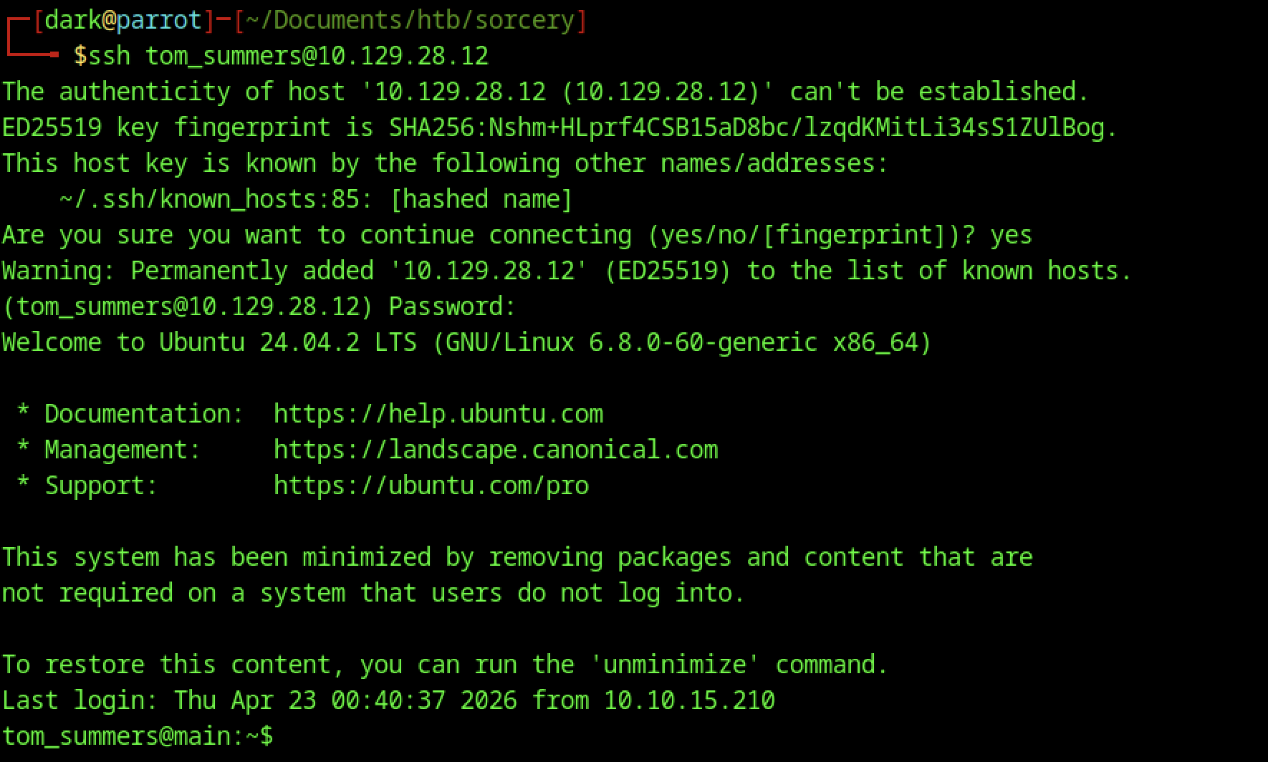The width and height of the screenshot is (1268, 762).
Task: Click the 'unminimize' command name
Action: coord(674,665)
